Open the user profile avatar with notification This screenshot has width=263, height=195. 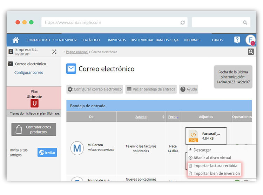pyautogui.click(x=250, y=40)
